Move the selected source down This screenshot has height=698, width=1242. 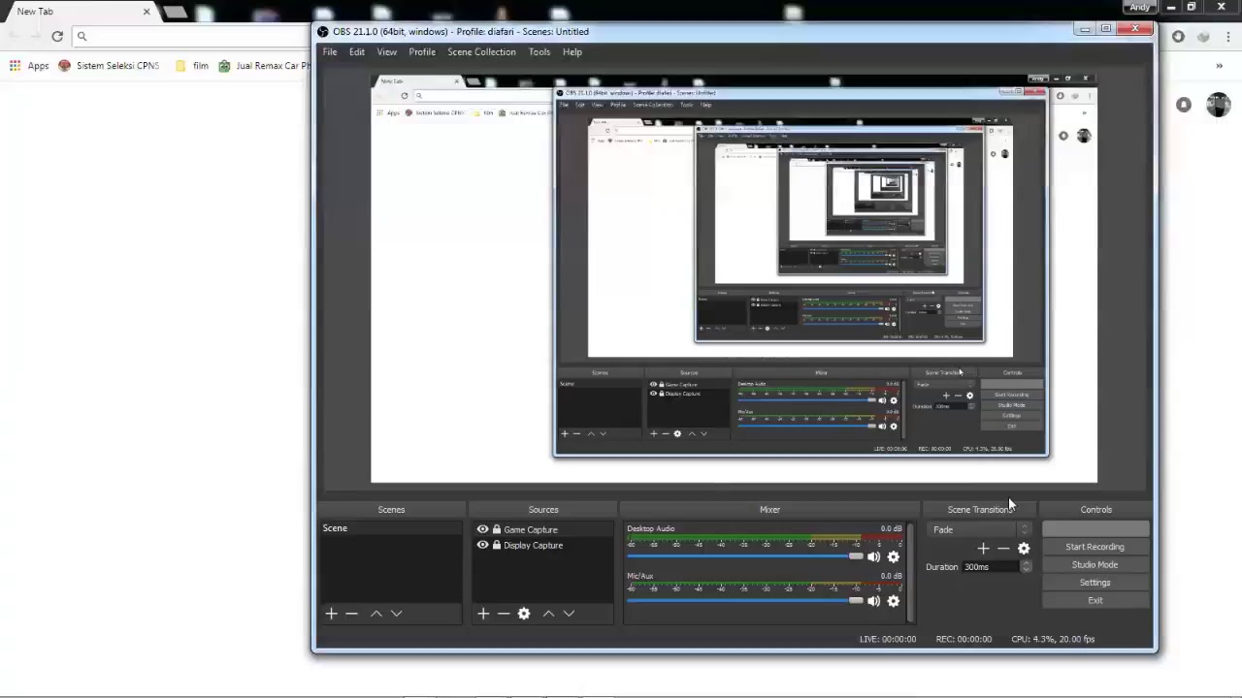point(569,614)
